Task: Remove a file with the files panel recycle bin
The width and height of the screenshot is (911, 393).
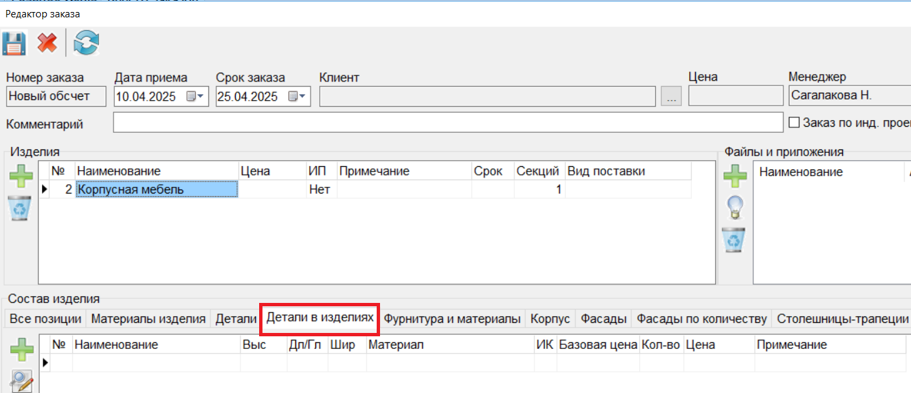Action: click(x=735, y=240)
